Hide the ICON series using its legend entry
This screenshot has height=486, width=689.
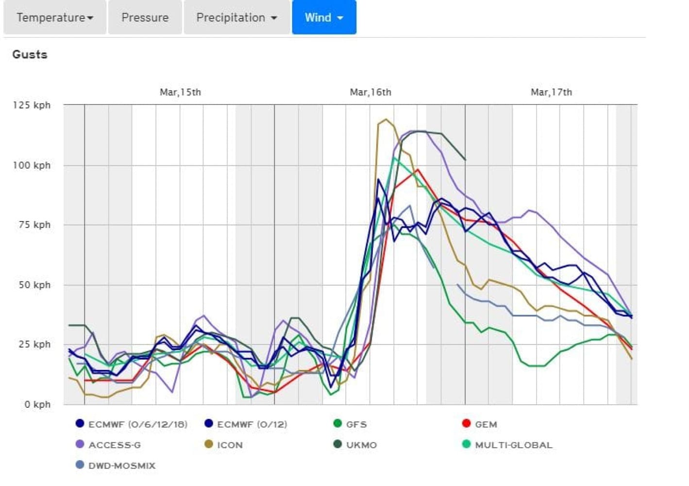pyautogui.click(x=230, y=444)
